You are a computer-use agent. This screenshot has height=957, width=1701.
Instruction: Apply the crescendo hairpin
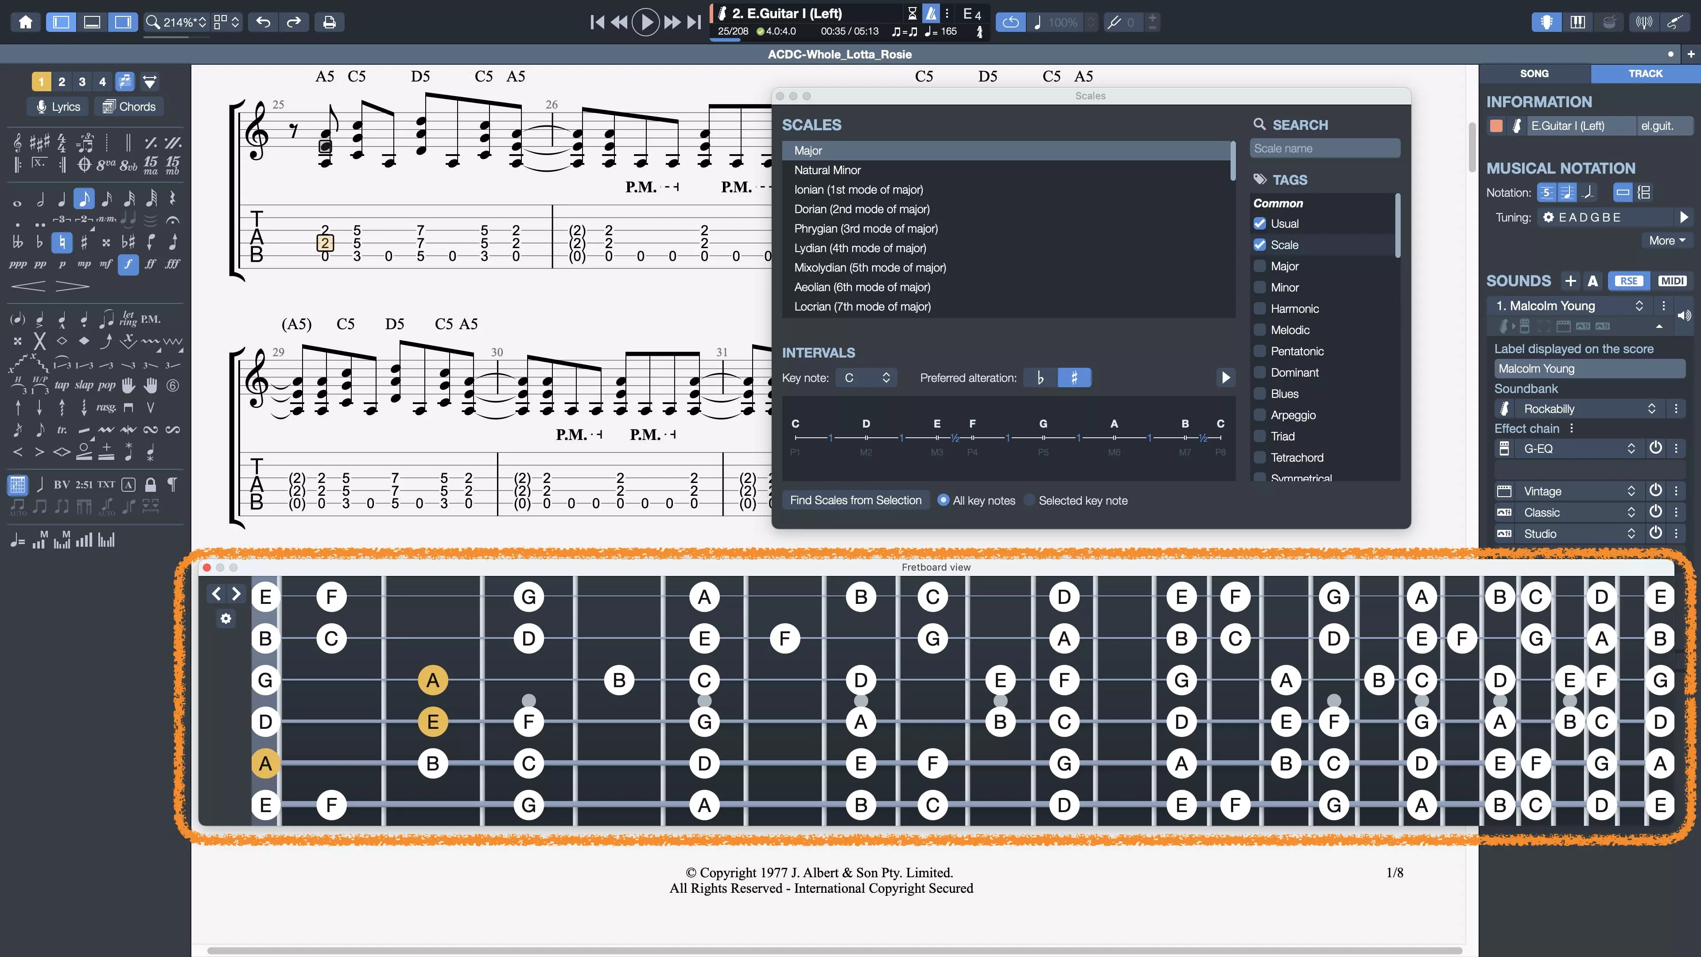(28, 286)
